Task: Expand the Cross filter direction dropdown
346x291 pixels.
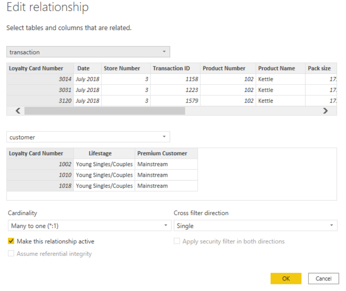Action: [255, 225]
